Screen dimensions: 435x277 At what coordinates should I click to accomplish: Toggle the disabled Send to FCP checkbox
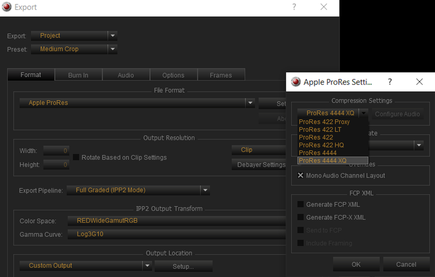tap(301, 230)
